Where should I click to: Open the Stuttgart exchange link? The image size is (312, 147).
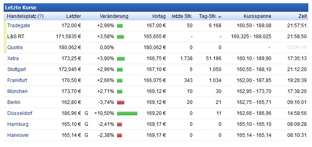coord(17,69)
